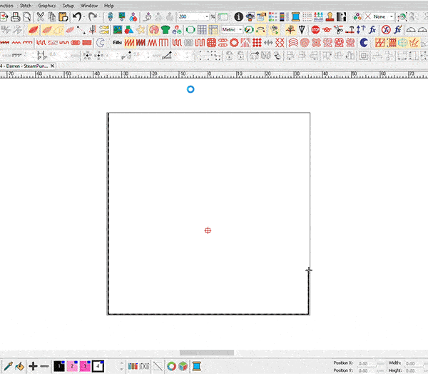Close the Darren - SteamPun... document tab
The width and height of the screenshot is (428, 374).
point(52,66)
